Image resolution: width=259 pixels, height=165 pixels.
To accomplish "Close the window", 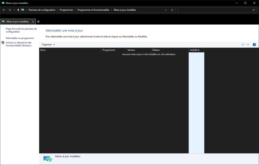I will click(x=254, y=3).
